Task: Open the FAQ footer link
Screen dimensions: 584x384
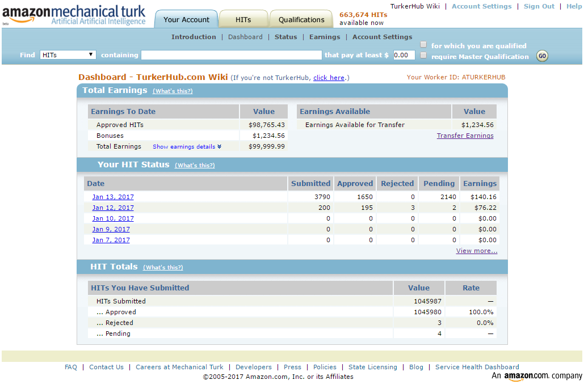Action: (x=71, y=367)
